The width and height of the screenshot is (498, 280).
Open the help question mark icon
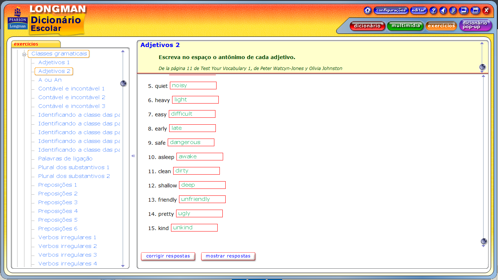(433, 10)
